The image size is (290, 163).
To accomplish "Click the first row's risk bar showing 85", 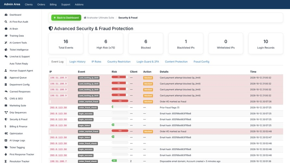I will click(120, 77).
